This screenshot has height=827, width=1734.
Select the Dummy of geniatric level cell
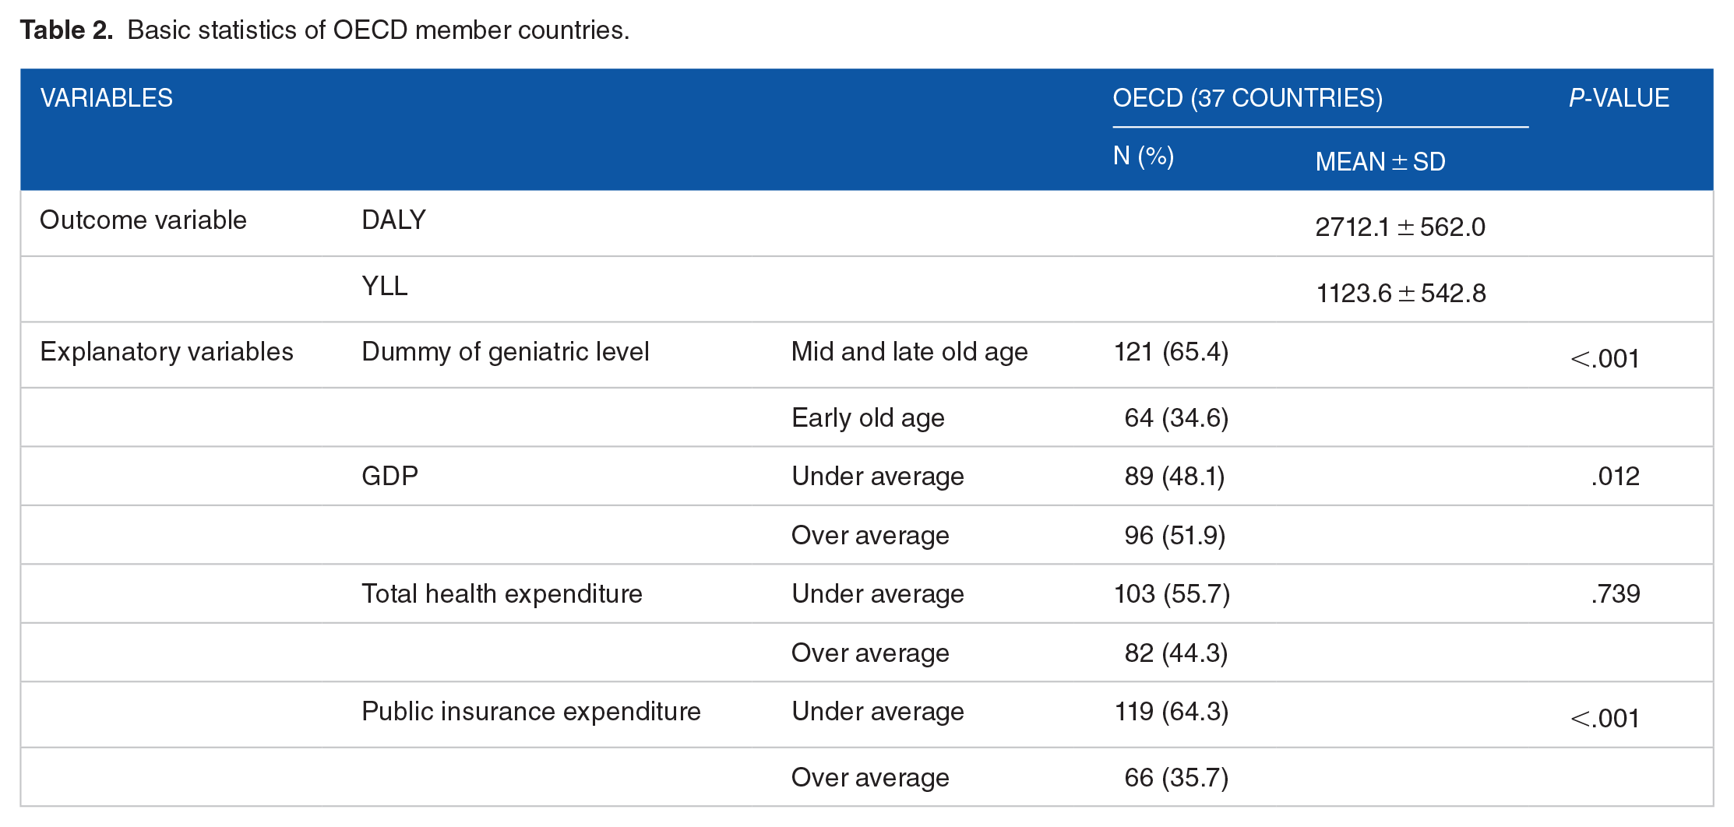[x=506, y=352]
